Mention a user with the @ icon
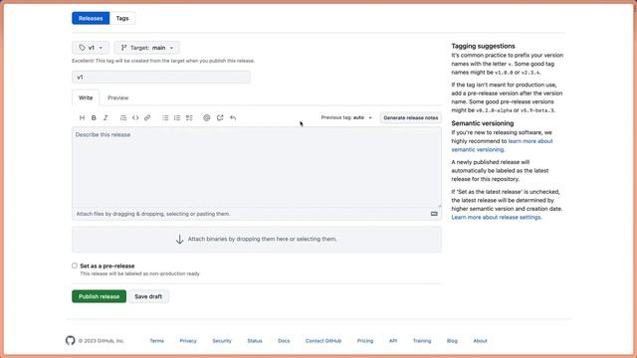Viewport: 637px width, 358px height. (x=206, y=117)
